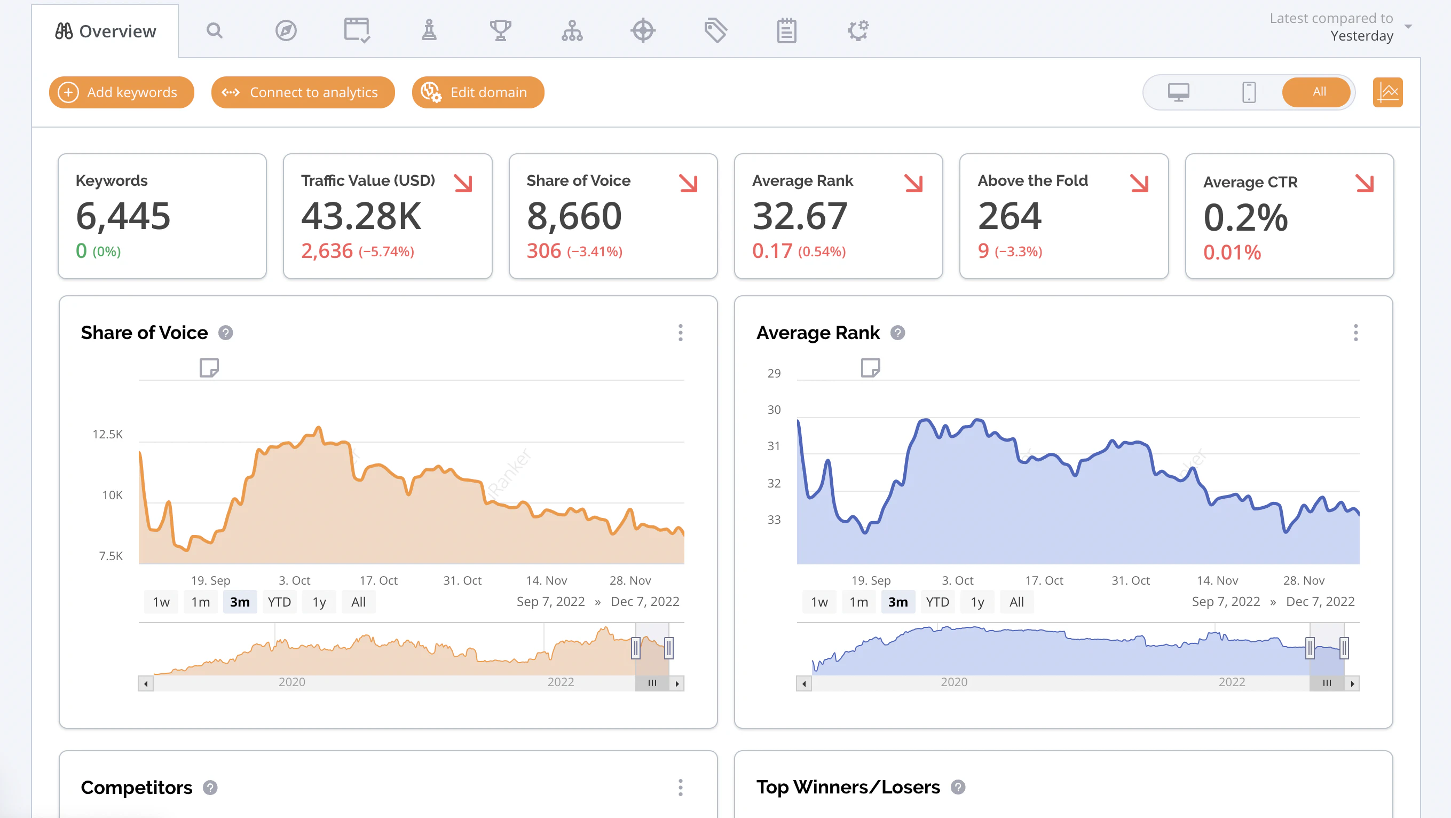Screen dimensions: 1451x818
Task: Open the tags section
Action: pos(715,31)
